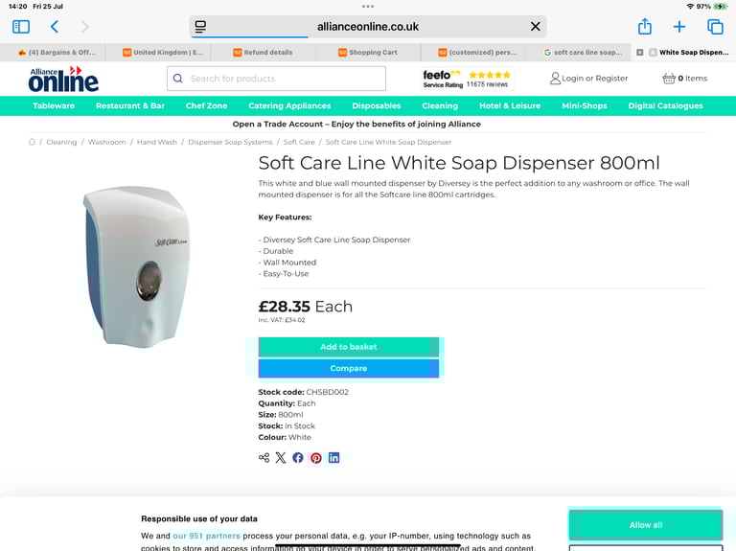Go back to previous page
Image resolution: width=736 pixels, height=551 pixels.
55,27
